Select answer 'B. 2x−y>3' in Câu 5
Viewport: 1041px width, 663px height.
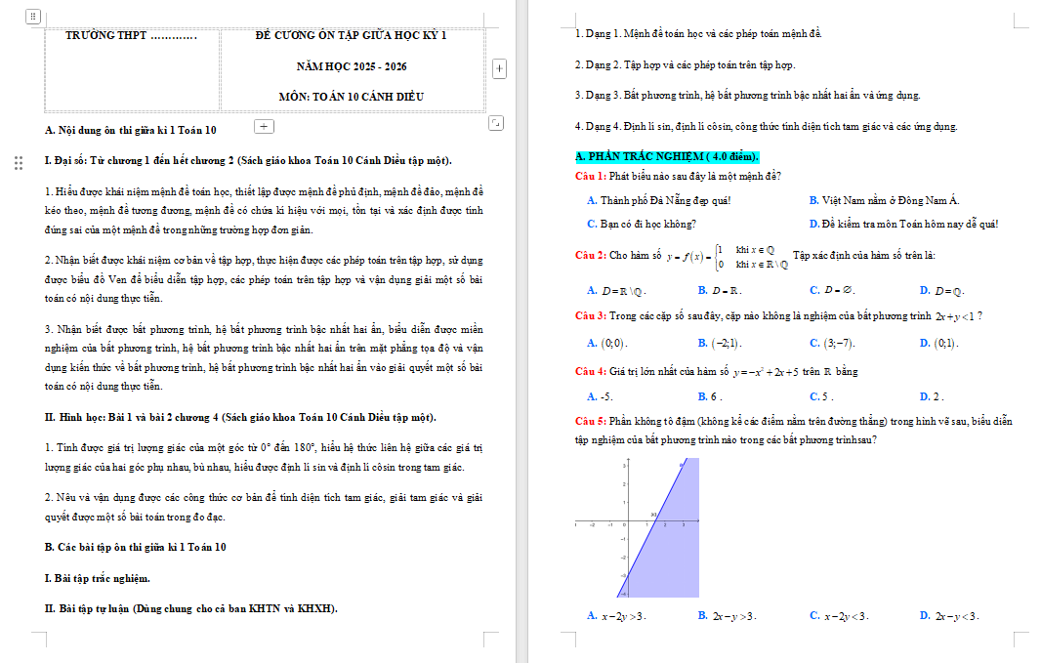[727, 616]
